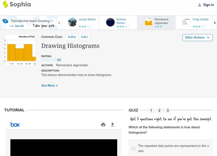Image resolution: width=217 pixels, height=156 pixels.
Task: Click the Number of Fish histogram thumbnail
Action: (x=20, y=50)
